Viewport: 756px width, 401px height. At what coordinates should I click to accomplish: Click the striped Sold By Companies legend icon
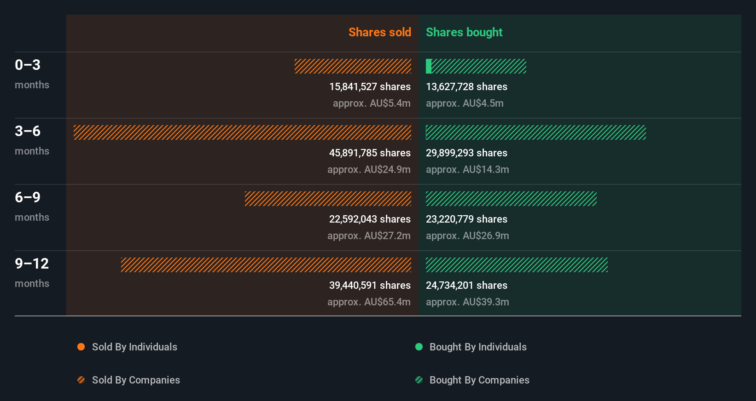[x=81, y=380]
